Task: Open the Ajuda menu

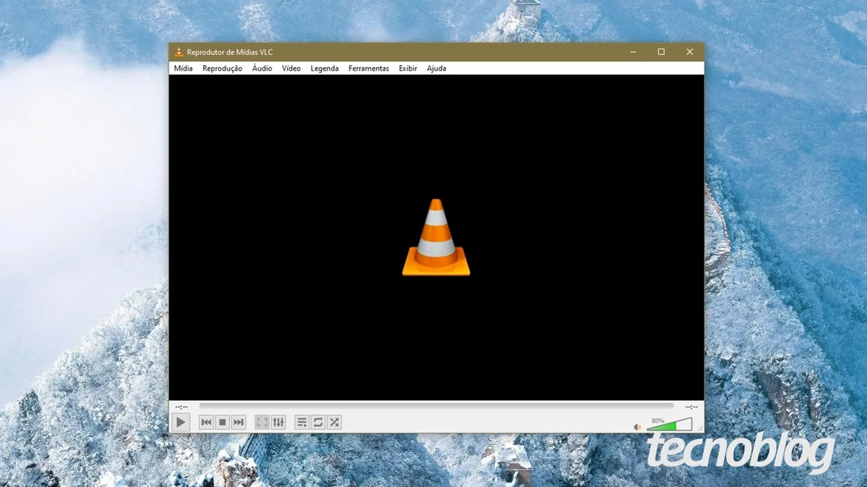Action: (436, 69)
